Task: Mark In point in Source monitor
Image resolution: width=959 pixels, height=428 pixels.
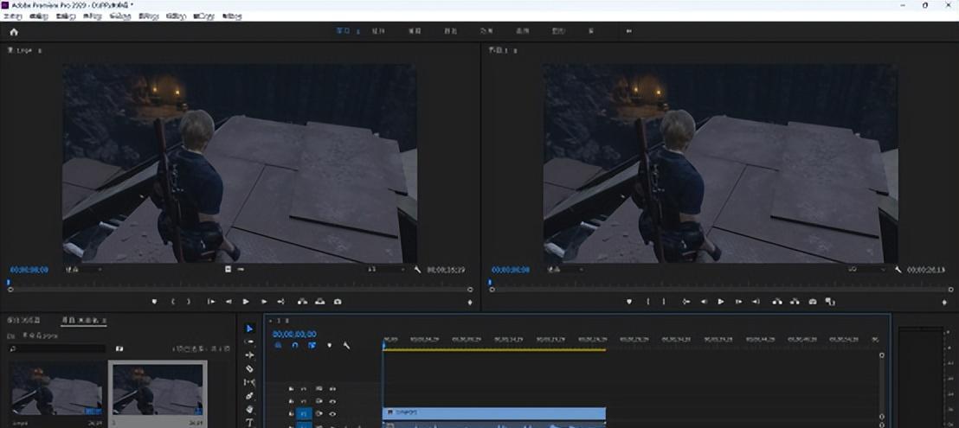Action: (x=172, y=302)
